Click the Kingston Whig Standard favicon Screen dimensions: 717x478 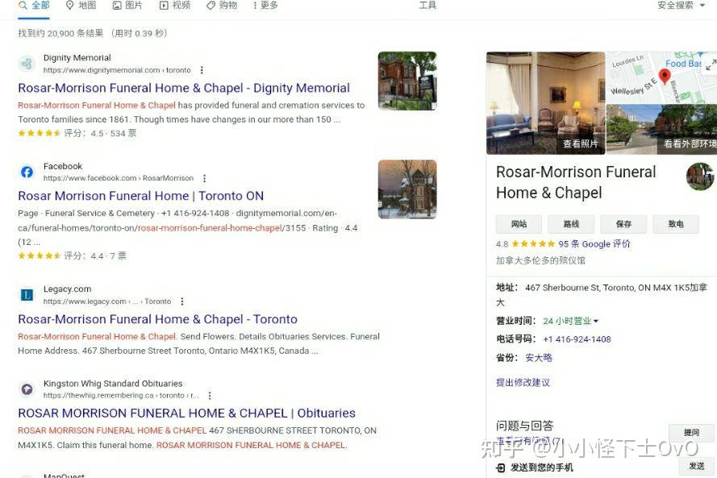27,389
